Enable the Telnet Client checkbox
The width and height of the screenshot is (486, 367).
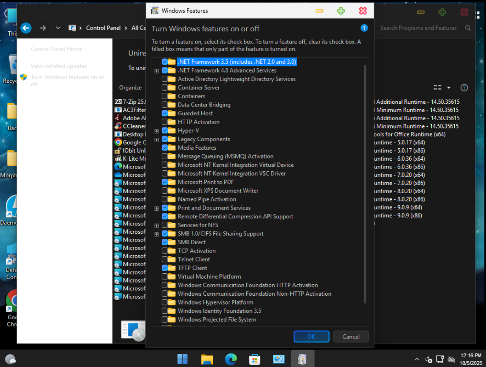(x=165, y=260)
